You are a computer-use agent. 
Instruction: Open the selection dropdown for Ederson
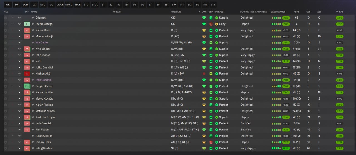tap(19, 18)
